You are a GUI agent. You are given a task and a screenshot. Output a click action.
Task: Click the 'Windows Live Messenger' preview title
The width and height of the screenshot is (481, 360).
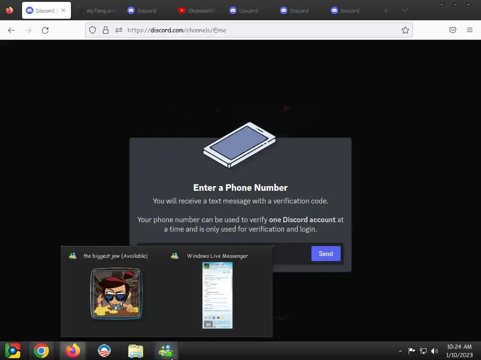pos(217,256)
